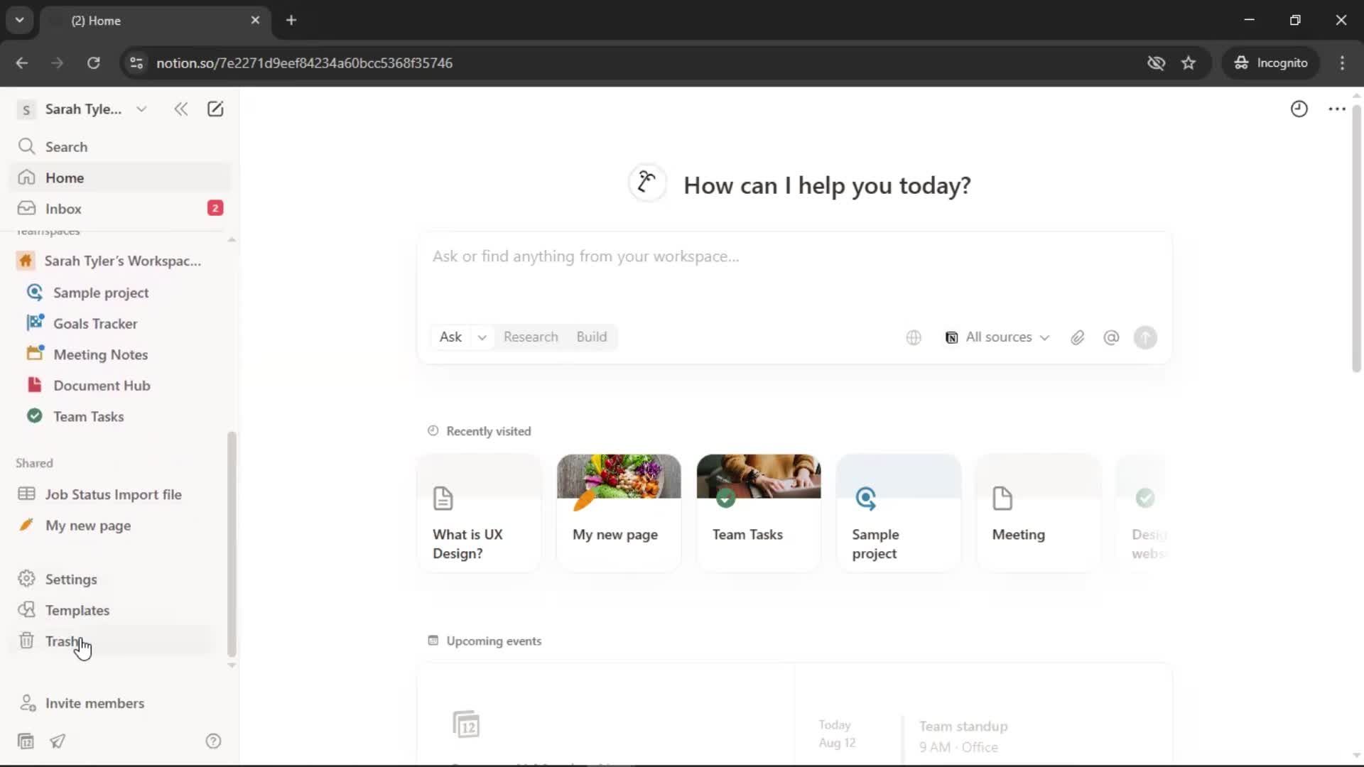Close the (2) Home browser tab
Screen dimensions: 1364x767
[x=255, y=21]
